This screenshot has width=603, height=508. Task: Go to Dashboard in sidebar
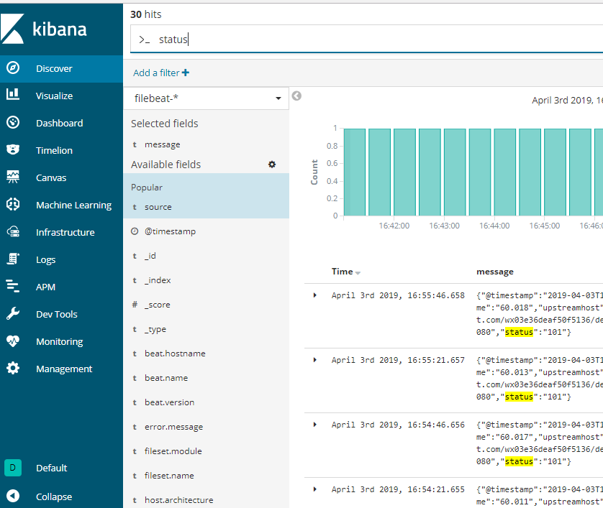(x=60, y=124)
